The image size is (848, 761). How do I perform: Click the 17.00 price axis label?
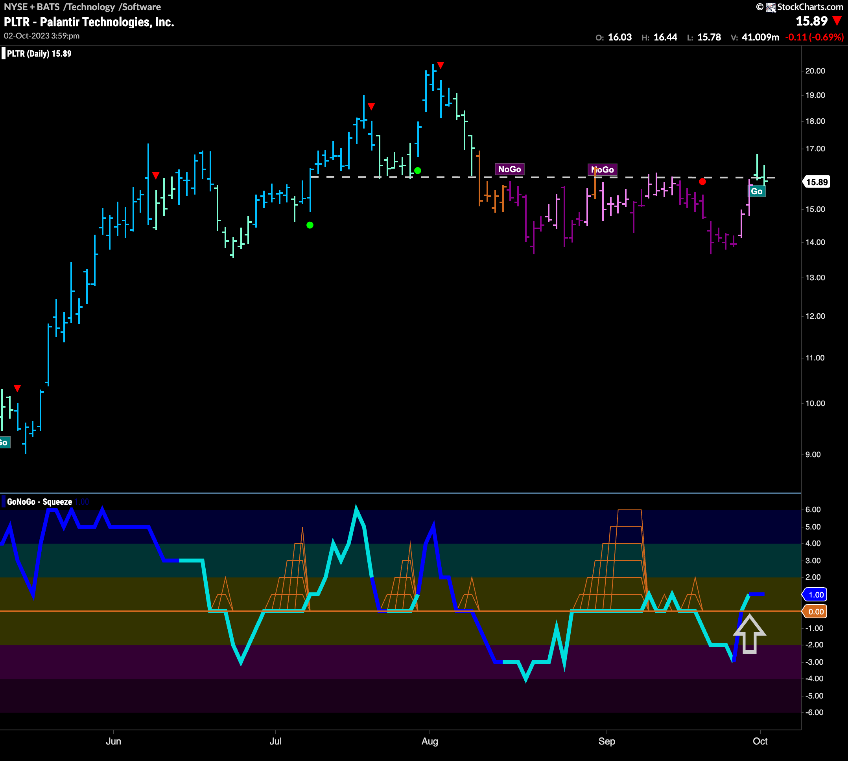tap(815, 149)
